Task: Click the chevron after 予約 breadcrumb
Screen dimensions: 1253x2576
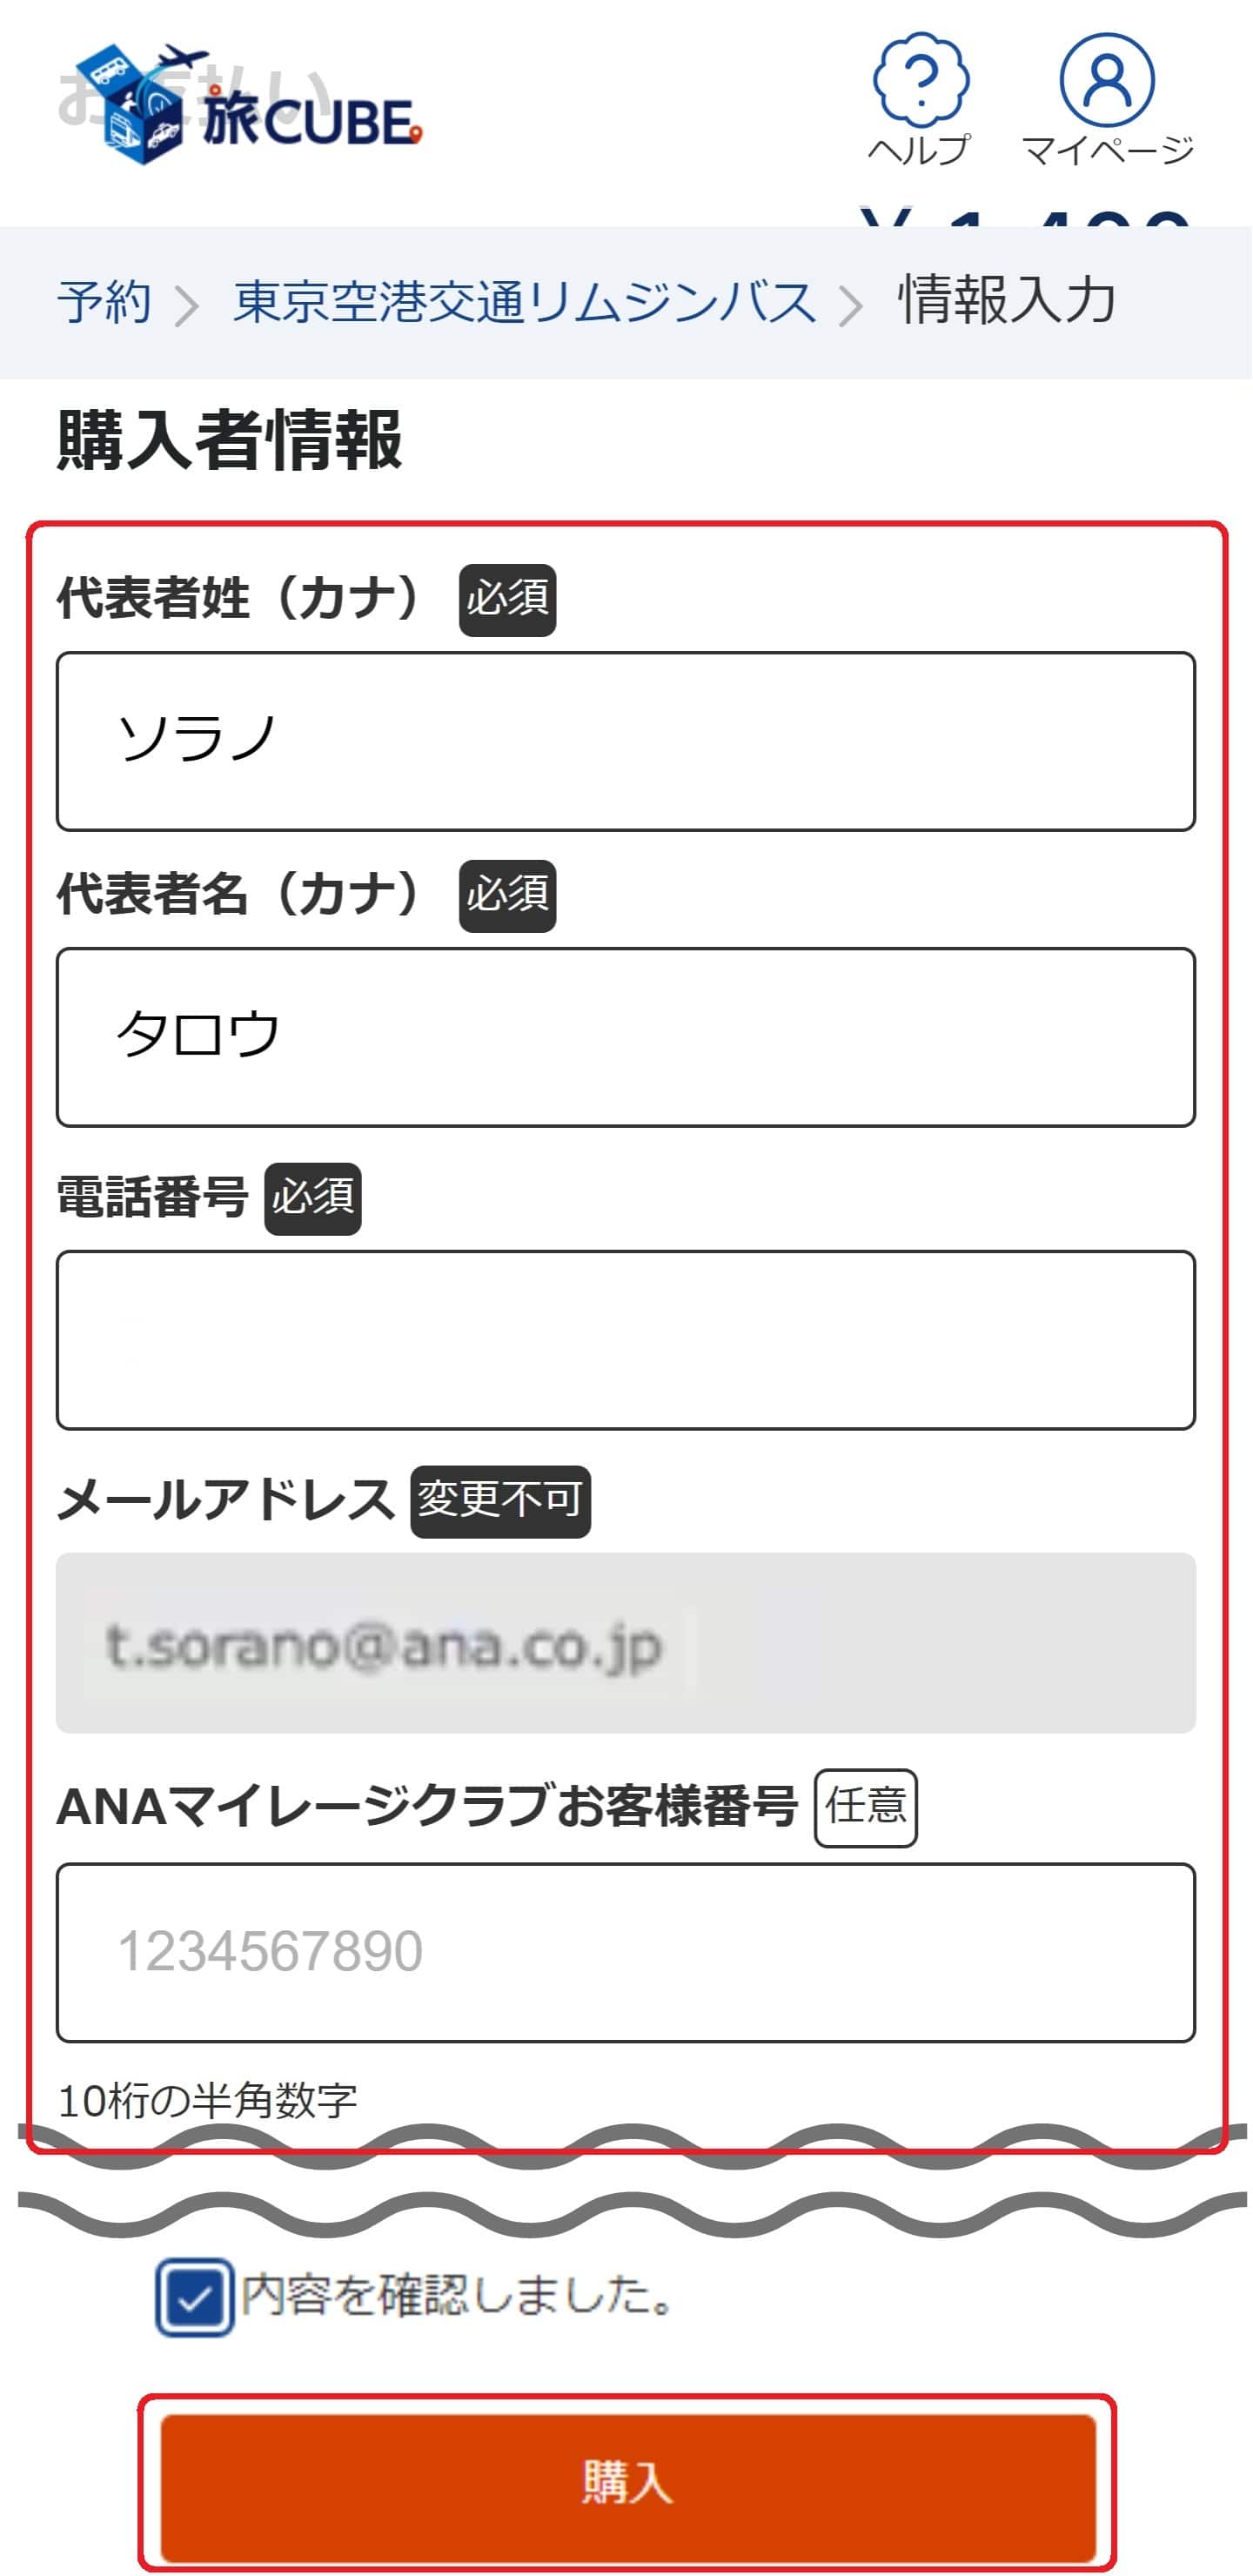Action: [186, 305]
